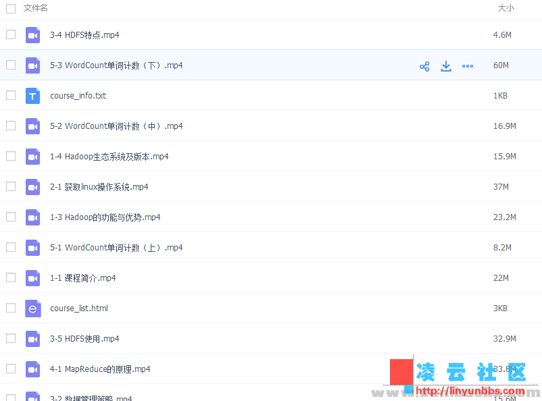Check the box for course_list.html
This screenshot has height=401, width=542.
click(11, 308)
